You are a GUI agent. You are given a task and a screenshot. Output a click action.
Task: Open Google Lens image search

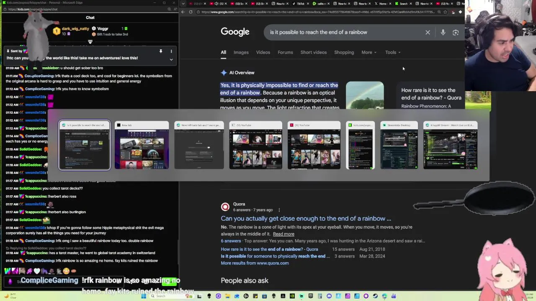[x=456, y=32]
